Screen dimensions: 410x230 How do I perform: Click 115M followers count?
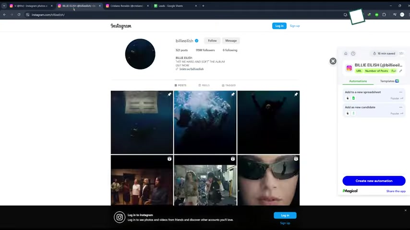click(x=205, y=50)
